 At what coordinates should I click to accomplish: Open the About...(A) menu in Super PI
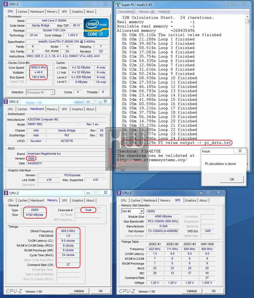tap(147, 12)
